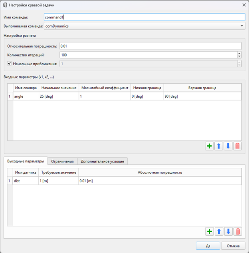Select the angle cell in input table
The height and width of the screenshot is (253, 249).
tap(26, 96)
